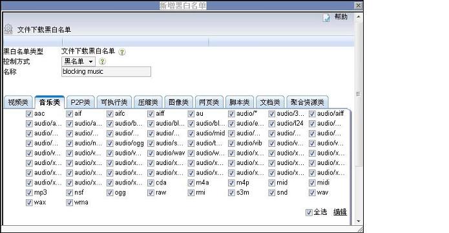Uncheck the wma file type
This screenshot has width=449, height=233.
coord(69,203)
